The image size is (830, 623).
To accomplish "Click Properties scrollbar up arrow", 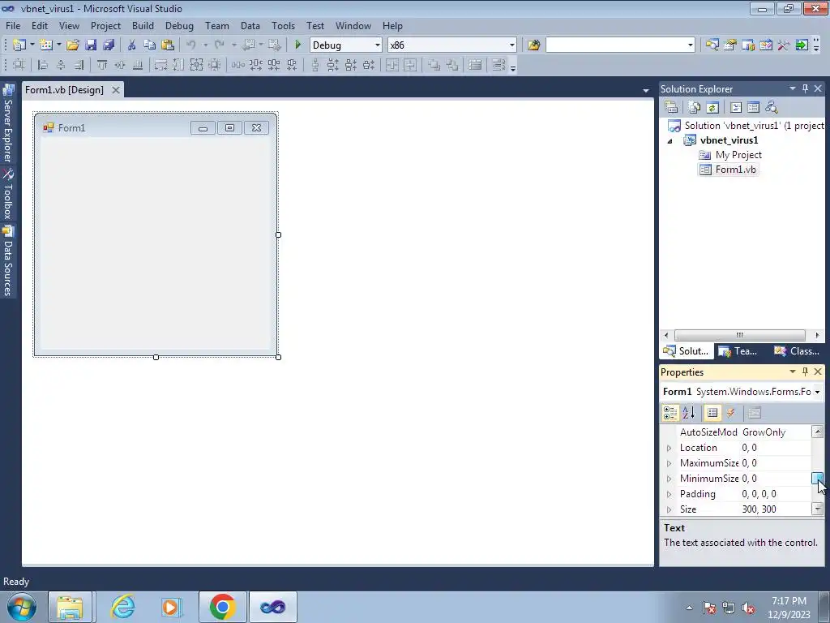I will [x=818, y=432].
